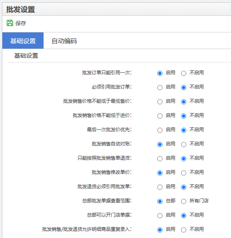
Task: Select 不启用 for 允许明细商品重复录入
Action: click(183, 230)
